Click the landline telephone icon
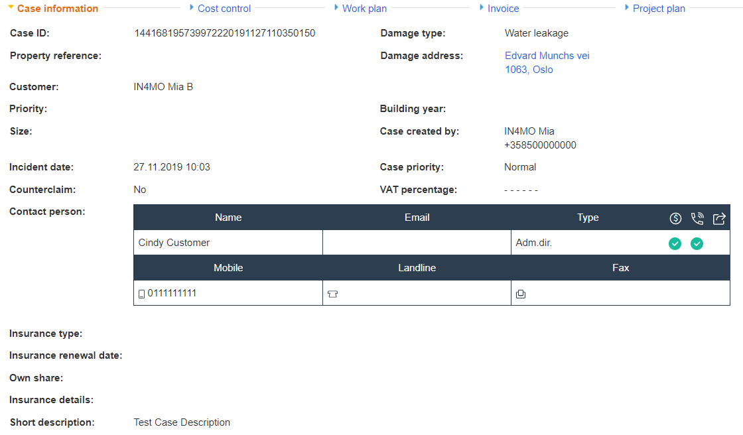This screenshot has height=435, width=743. point(332,294)
